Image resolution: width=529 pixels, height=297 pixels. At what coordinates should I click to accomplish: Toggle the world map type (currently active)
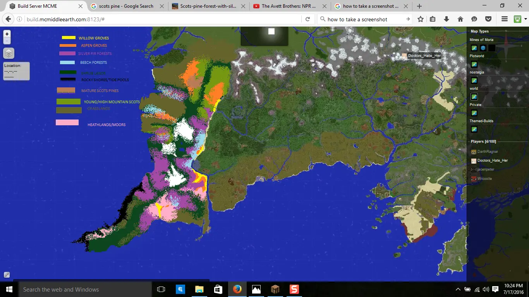(474, 97)
